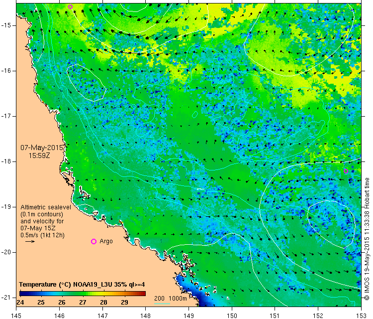Click colorbar tick label '28'

point(103,303)
